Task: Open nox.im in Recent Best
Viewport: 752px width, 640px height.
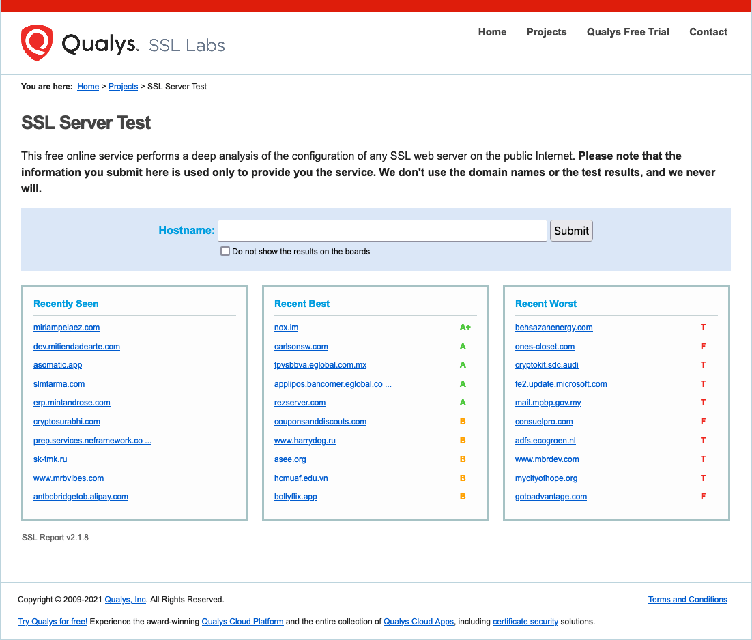Action: (287, 328)
